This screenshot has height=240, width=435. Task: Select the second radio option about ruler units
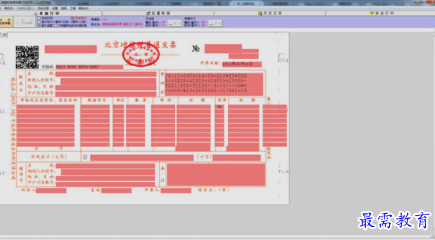(39, 22)
